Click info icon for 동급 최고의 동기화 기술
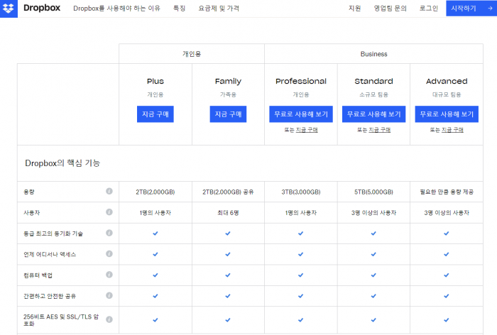 109,233
